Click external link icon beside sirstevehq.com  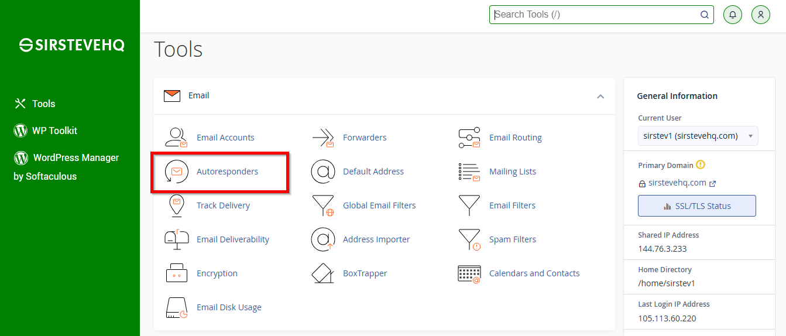click(x=712, y=183)
